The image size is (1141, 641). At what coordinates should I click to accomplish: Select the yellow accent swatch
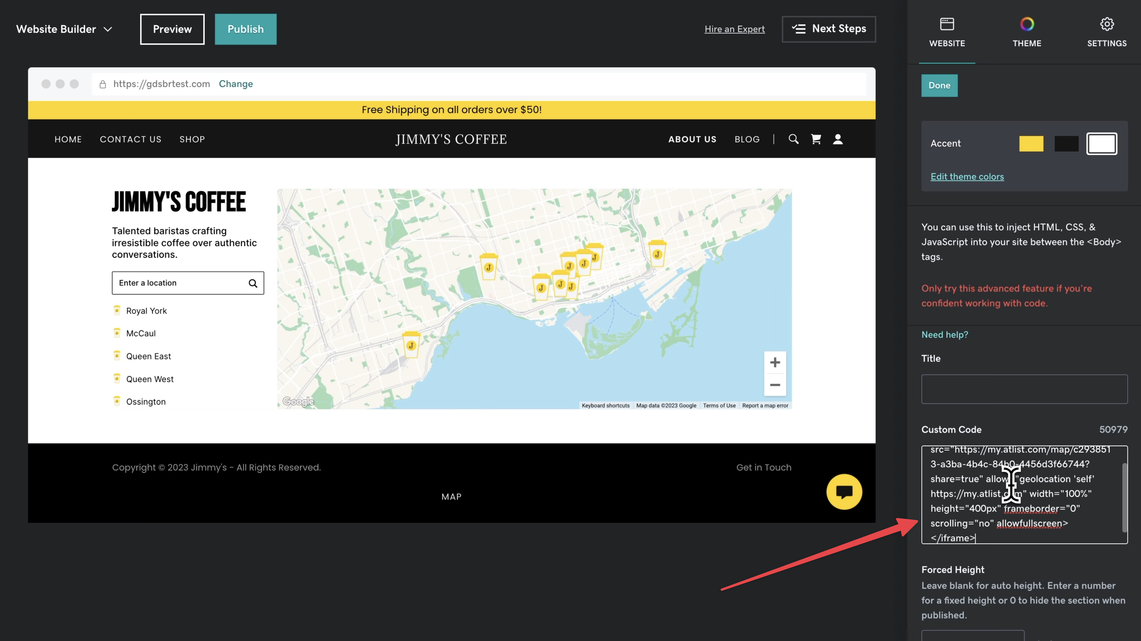pos(1031,144)
